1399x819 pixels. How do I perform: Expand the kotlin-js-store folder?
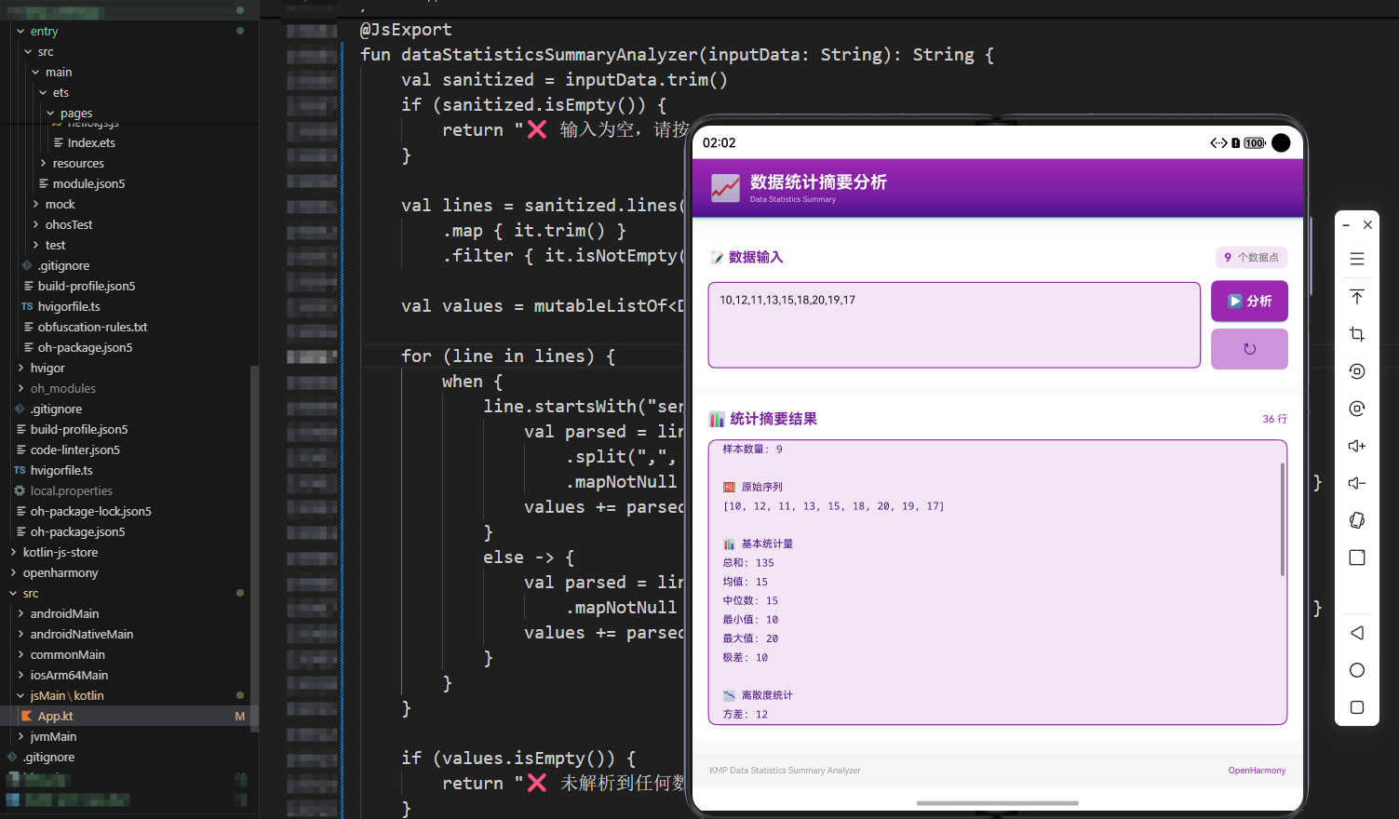(x=13, y=553)
